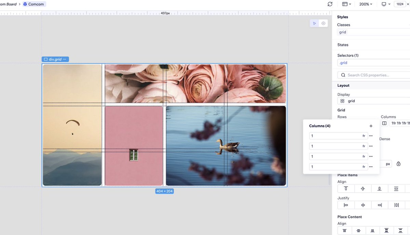This screenshot has height=235, width=410.
Task: Change the px unit of the gap field
Action: pyautogui.click(x=388, y=164)
